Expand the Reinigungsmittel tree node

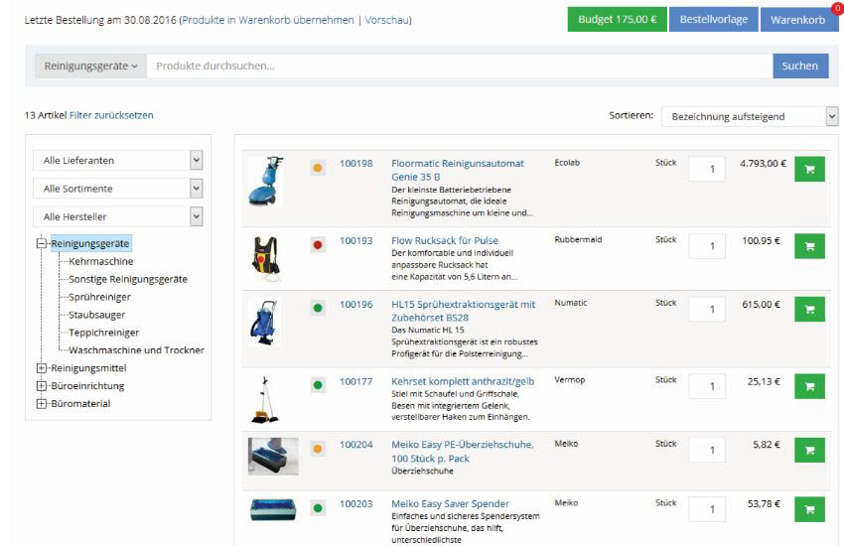coord(42,368)
